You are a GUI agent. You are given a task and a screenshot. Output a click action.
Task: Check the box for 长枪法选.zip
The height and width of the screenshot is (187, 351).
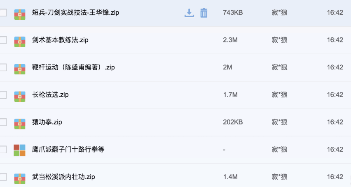click(x=3, y=95)
